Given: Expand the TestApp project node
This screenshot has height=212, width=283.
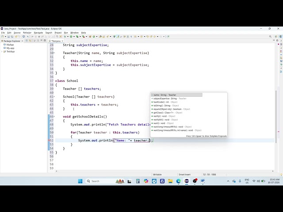Looking at the screenshot, I should pyautogui.click(x=2, y=52).
